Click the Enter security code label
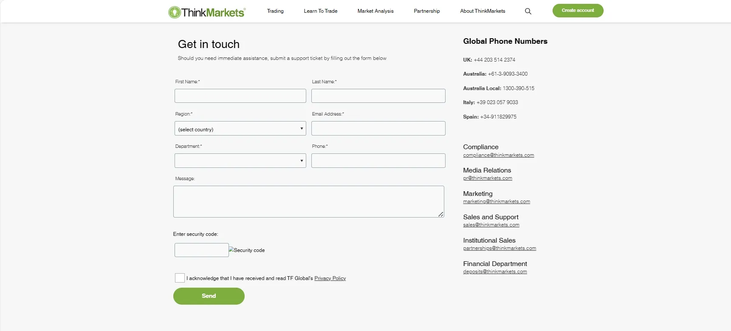Screen dimensions: 731x331 pos(195,234)
